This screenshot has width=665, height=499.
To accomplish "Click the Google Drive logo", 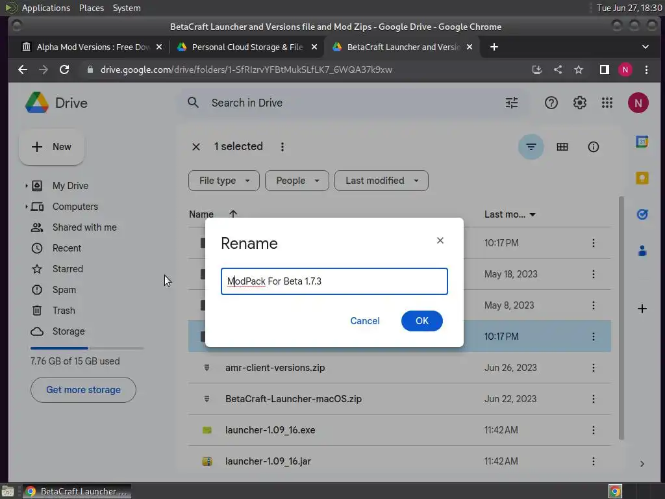I will 37,103.
